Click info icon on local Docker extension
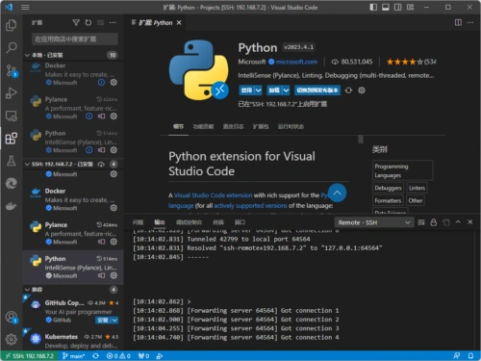 (x=101, y=83)
